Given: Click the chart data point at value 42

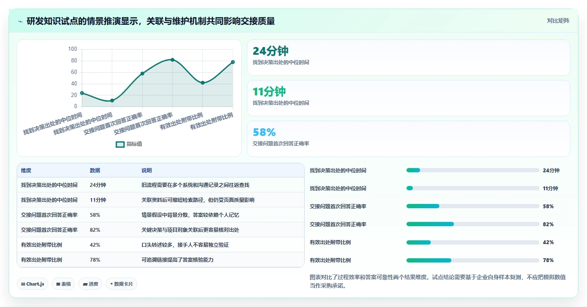Looking at the screenshot, I should click(x=203, y=83).
